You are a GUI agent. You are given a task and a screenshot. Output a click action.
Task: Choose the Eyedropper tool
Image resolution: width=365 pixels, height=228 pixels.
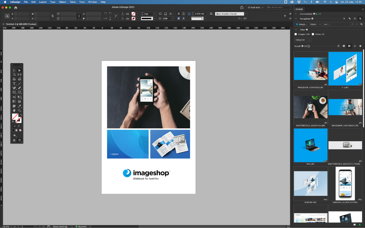coord(20,106)
